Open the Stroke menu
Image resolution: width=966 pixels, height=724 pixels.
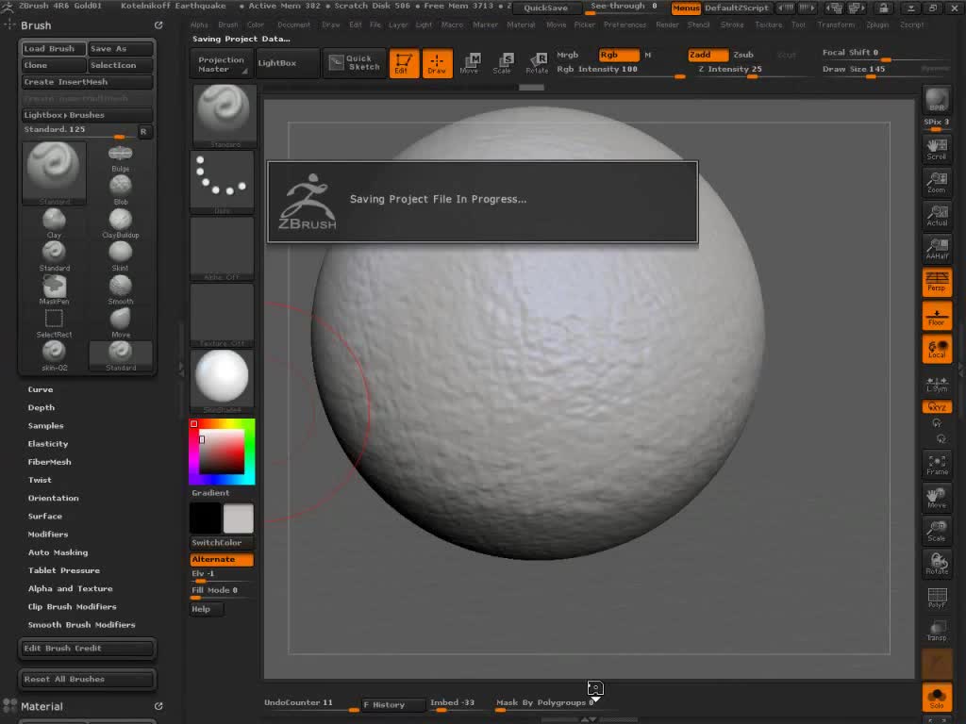tap(732, 25)
